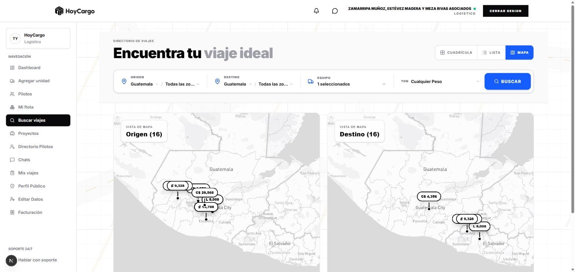
Task: Click the Pilotos people icon
Action: 12,94
